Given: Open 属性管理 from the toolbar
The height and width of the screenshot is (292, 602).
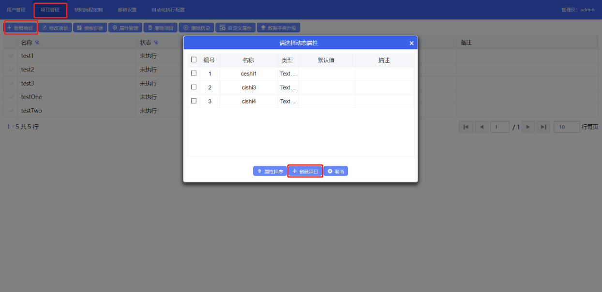Looking at the screenshot, I should coord(125,28).
